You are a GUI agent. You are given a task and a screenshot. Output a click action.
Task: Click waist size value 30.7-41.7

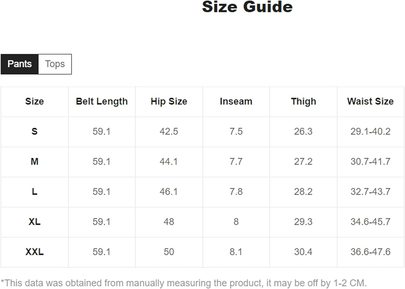[x=370, y=162]
